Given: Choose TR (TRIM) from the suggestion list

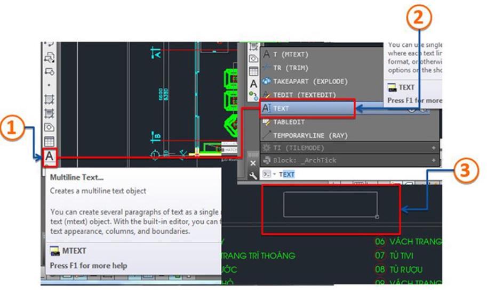Looking at the screenshot, I should click(x=322, y=68).
